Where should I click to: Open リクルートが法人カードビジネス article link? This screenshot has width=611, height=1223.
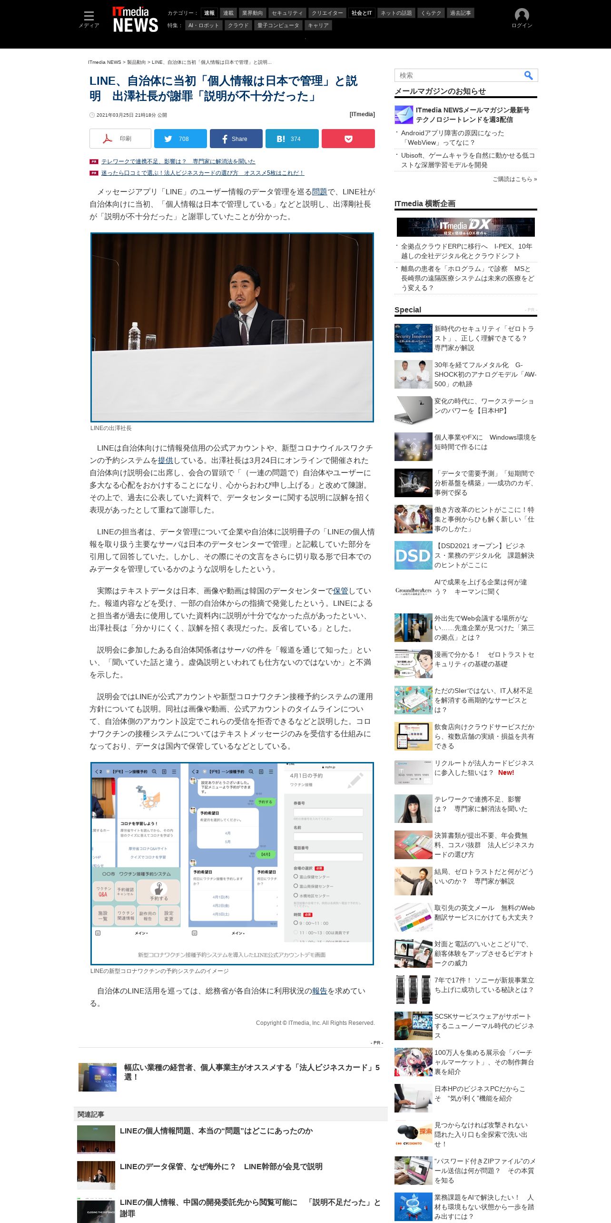pos(484,768)
